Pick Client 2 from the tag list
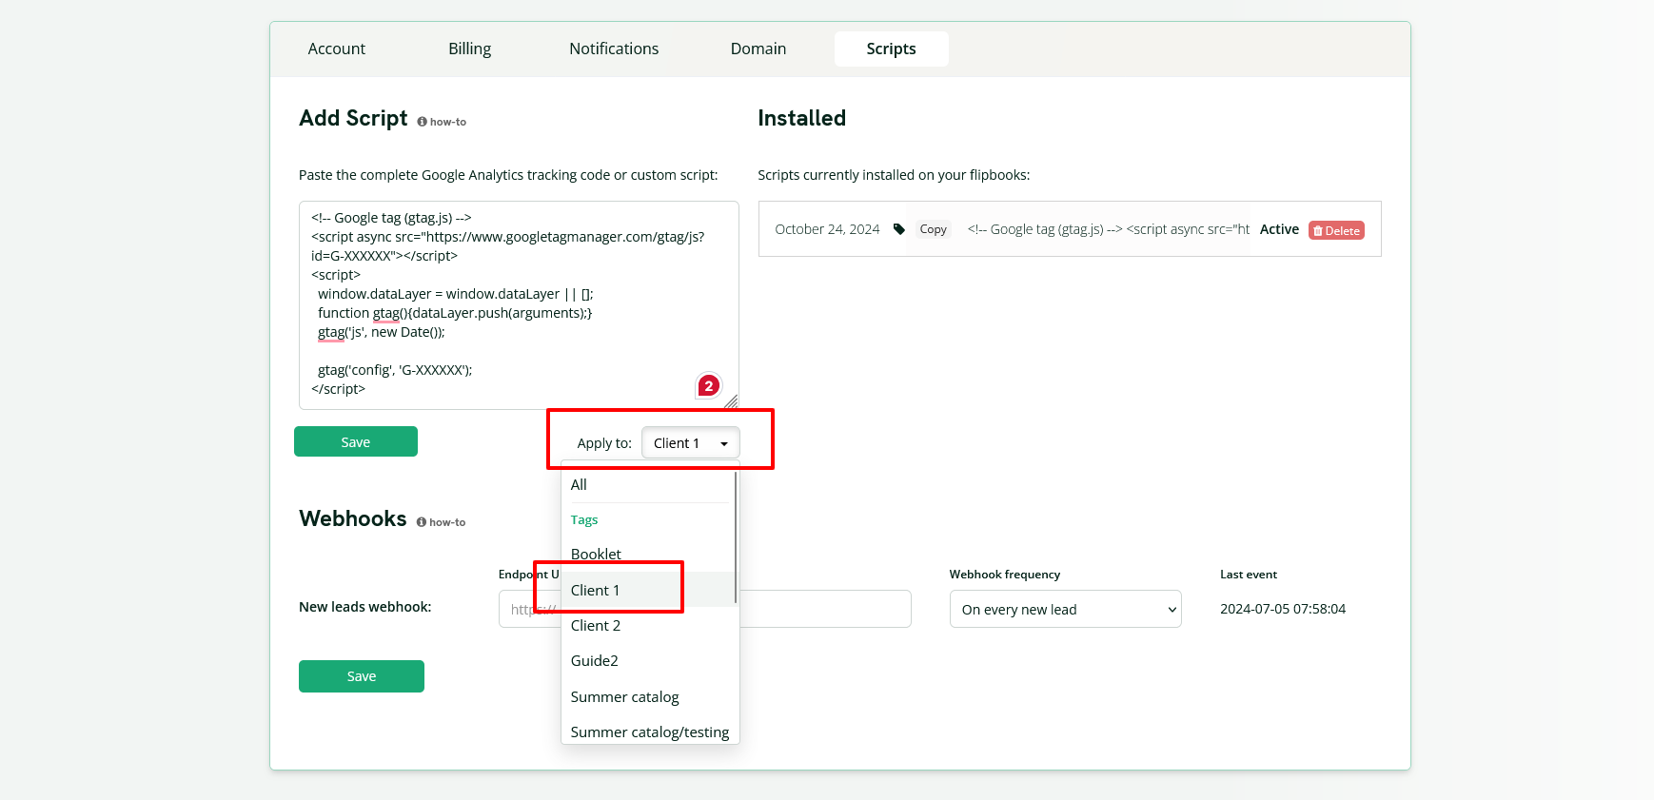Screen dimensions: 1654x800 tap(596, 626)
